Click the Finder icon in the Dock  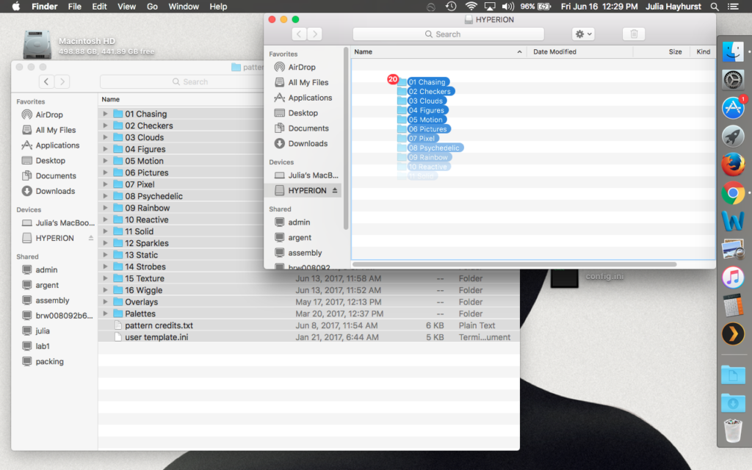(733, 51)
